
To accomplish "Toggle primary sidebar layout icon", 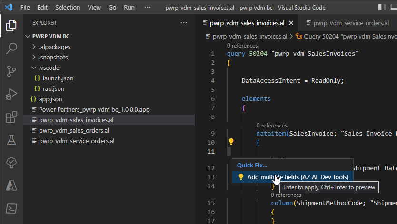I will coord(382,7).
